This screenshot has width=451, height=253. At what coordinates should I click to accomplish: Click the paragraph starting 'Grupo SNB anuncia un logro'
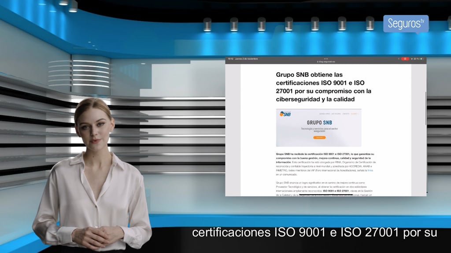click(324, 189)
